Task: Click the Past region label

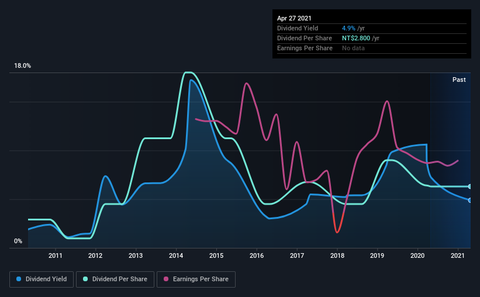Action: pos(459,80)
